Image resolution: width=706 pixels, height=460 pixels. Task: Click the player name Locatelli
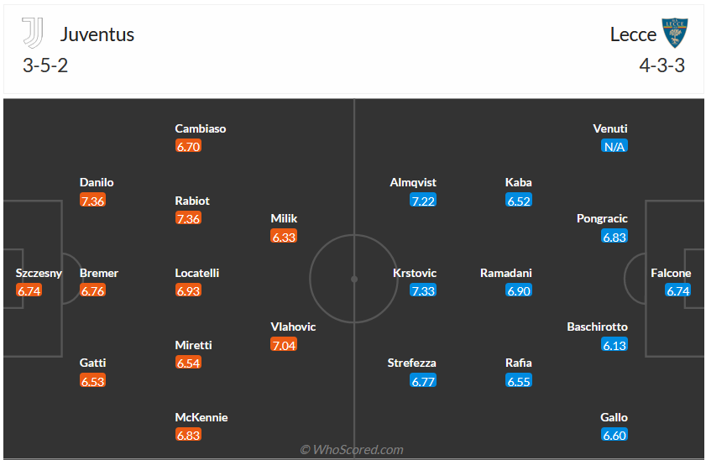coord(197,273)
